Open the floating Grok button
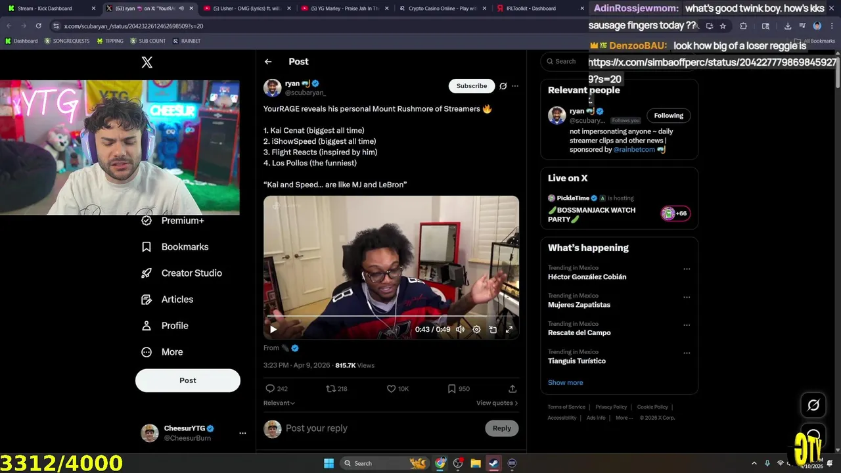This screenshot has width=841, height=473. click(x=813, y=405)
